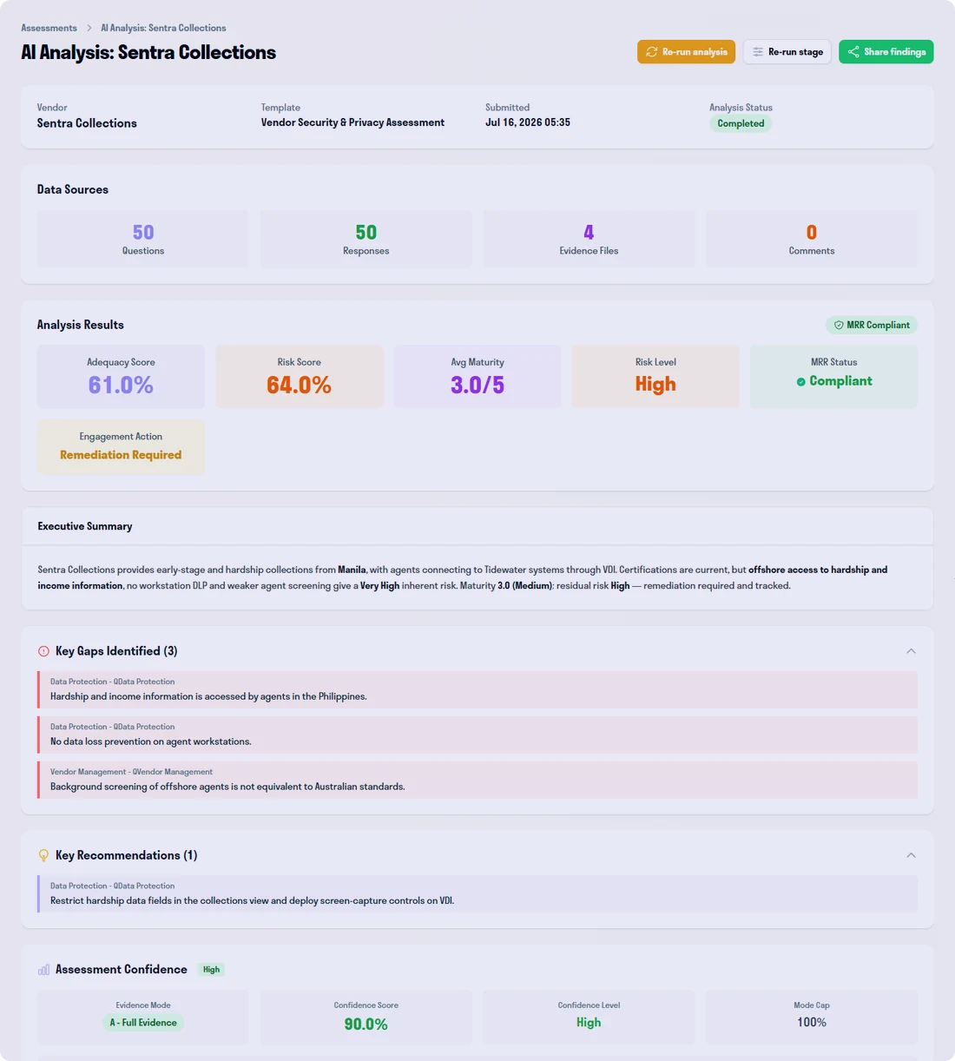Click the Share findings button

pos(886,52)
